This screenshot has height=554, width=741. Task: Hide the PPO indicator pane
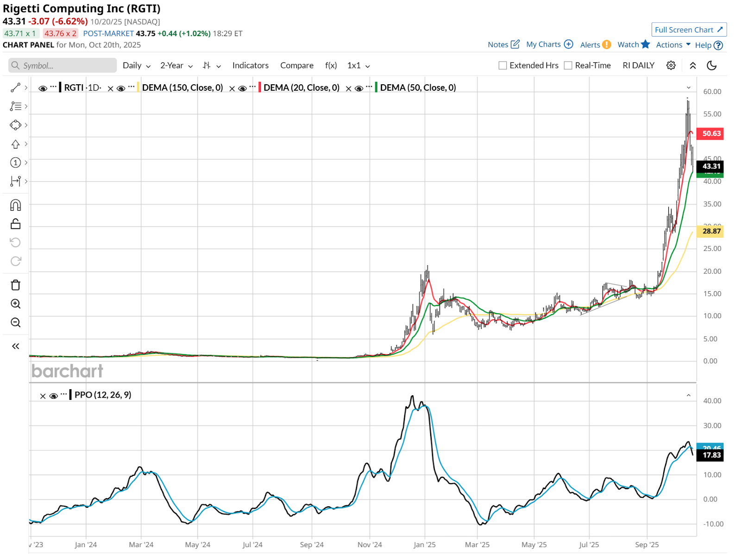tap(53, 396)
